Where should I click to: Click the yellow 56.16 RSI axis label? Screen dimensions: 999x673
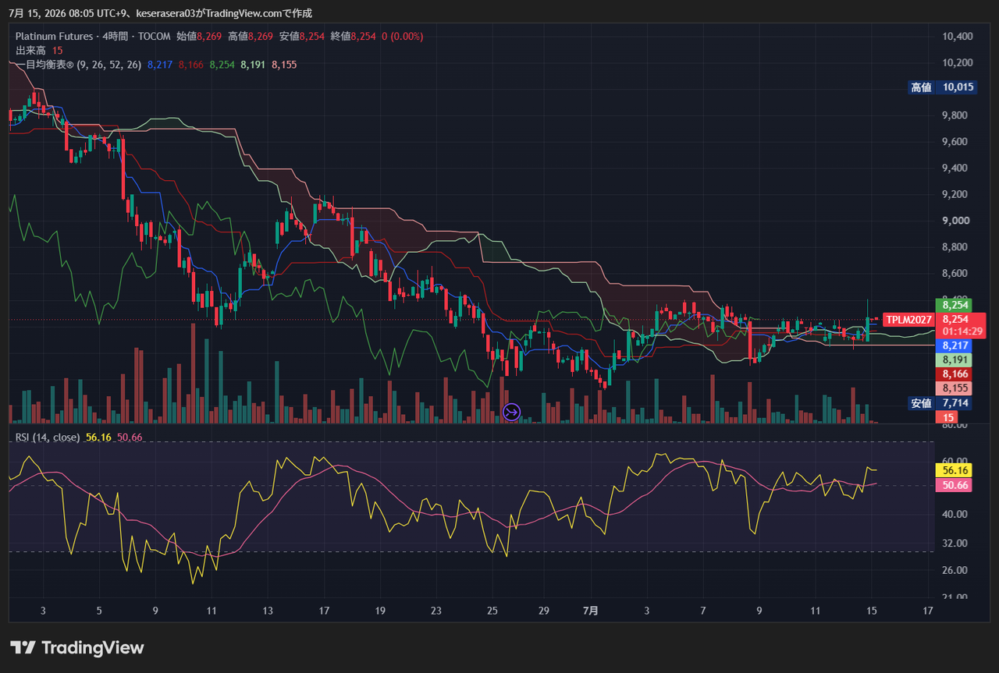[x=955, y=470]
